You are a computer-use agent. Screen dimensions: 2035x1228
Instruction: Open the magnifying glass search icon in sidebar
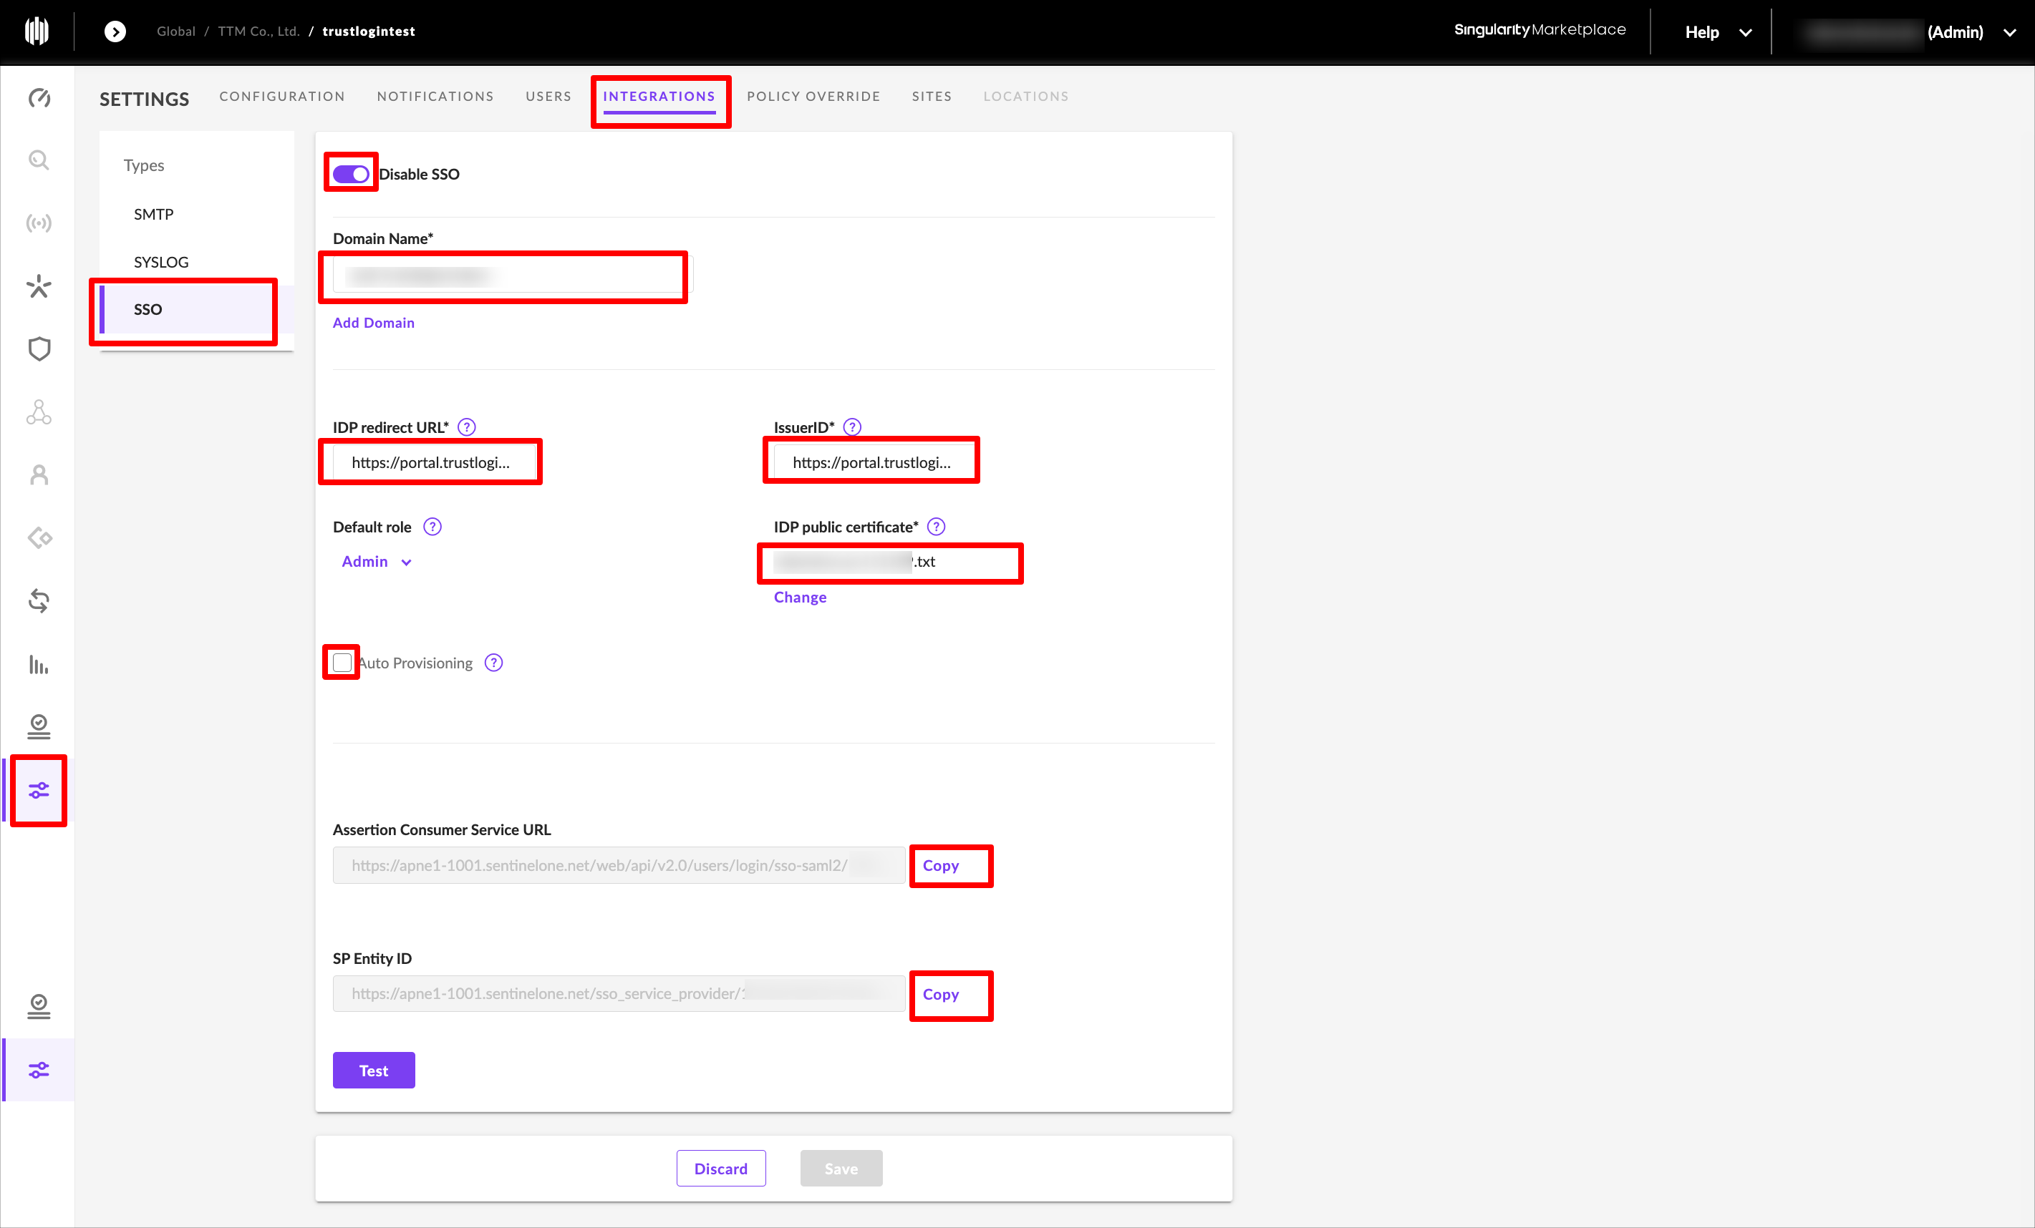coord(39,160)
